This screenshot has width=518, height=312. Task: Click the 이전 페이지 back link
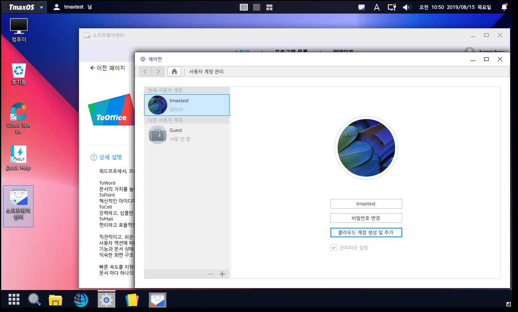[x=107, y=68]
